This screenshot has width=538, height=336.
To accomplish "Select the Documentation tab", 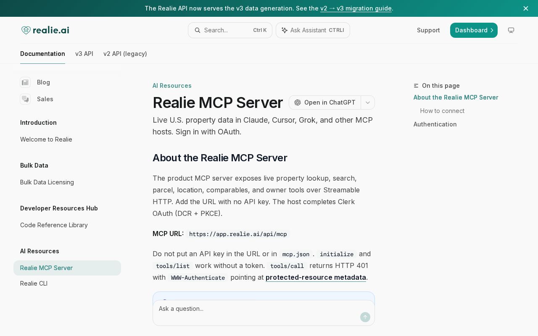I will coord(42,54).
